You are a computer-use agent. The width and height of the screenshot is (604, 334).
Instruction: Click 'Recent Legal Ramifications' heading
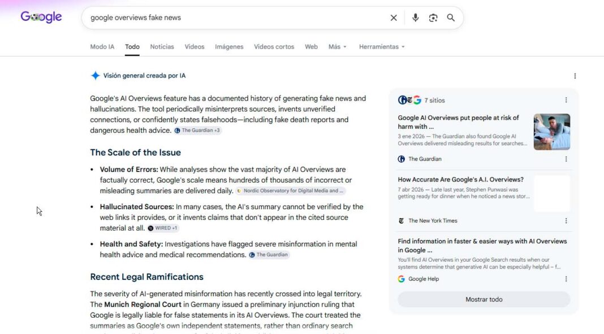[x=147, y=277]
